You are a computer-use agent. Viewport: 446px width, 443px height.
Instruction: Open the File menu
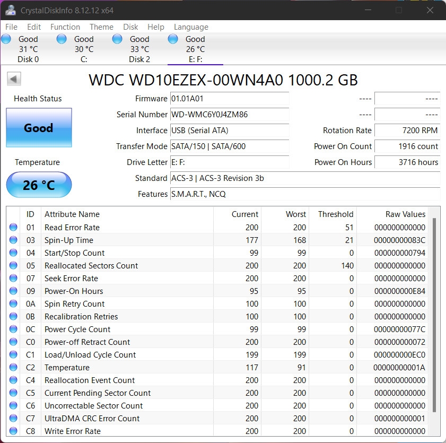[11, 27]
